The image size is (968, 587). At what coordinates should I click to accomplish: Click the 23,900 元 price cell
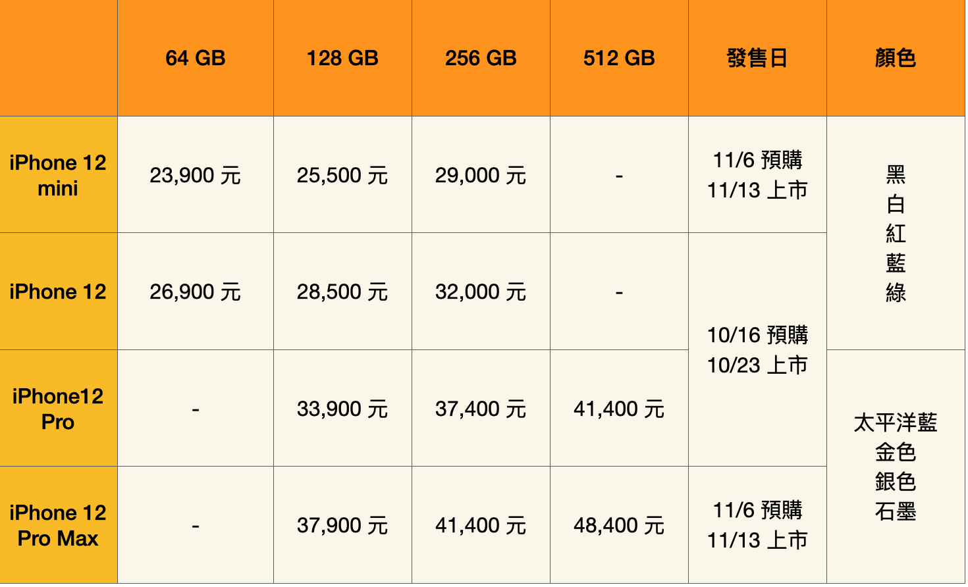pos(196,176)
